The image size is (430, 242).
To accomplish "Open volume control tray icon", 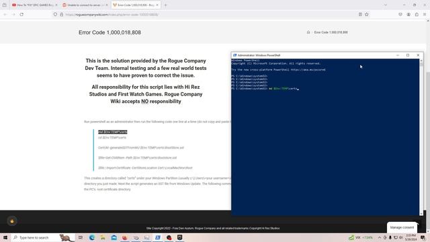I will (x=401, y=237).
